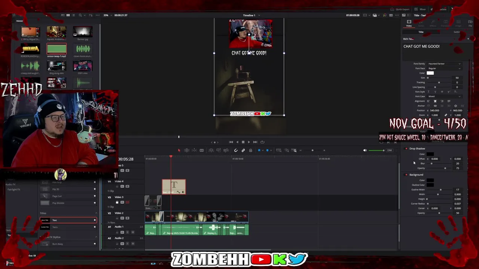Select the Blade Edit Mode tool

tap(202, 150)
